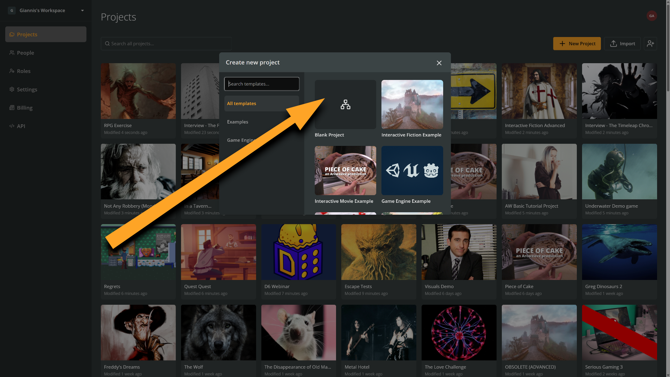Click the add member icon button
The height and width of the screenshot is (377, 670).
tap(650, 44)
